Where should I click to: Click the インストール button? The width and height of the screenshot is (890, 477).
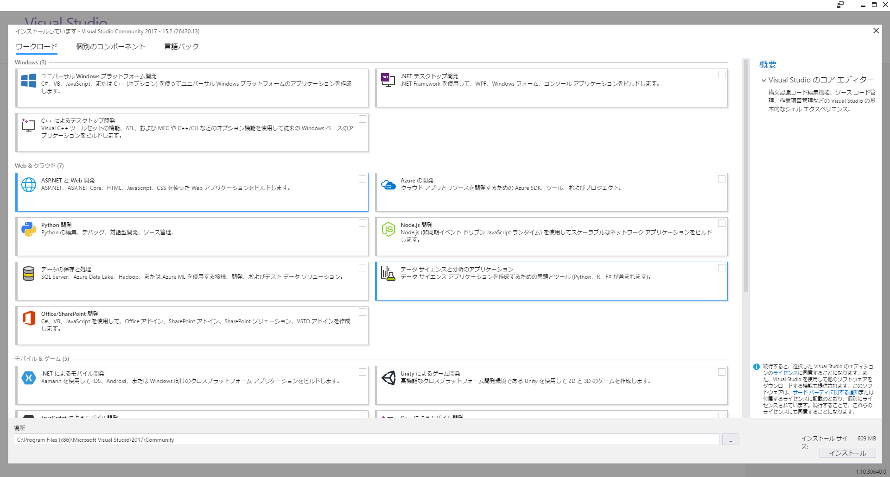tap(847, 453)
